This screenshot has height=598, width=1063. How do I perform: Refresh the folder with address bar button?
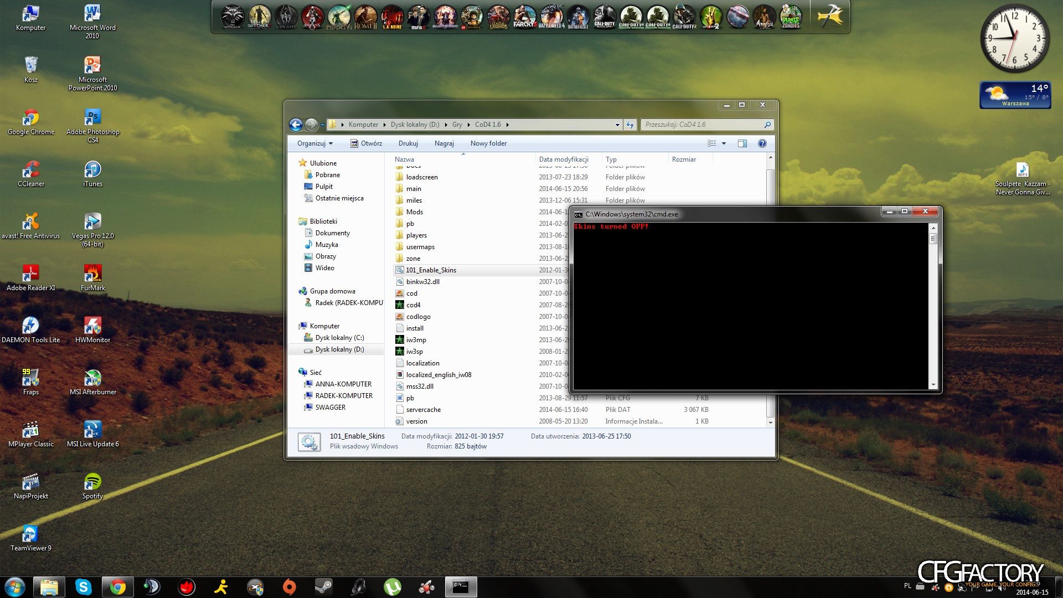pyautogui.click(x=630, y=125)
